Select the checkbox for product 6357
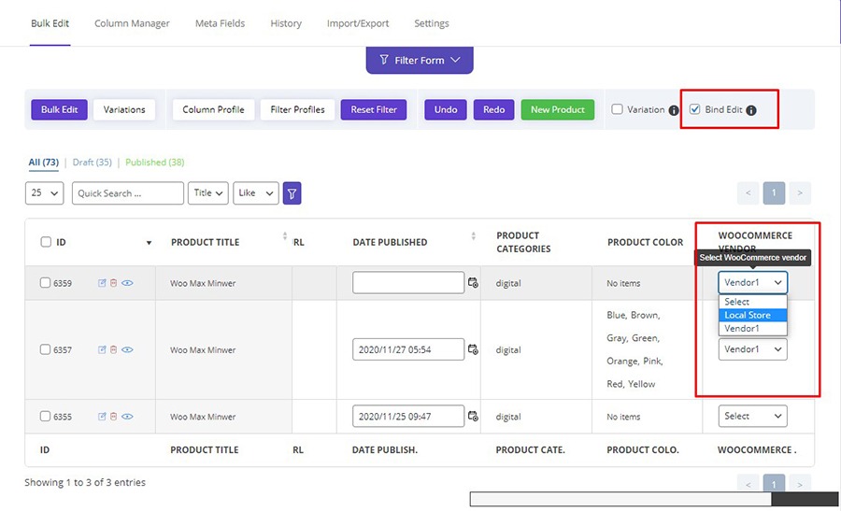 [46, 349]
